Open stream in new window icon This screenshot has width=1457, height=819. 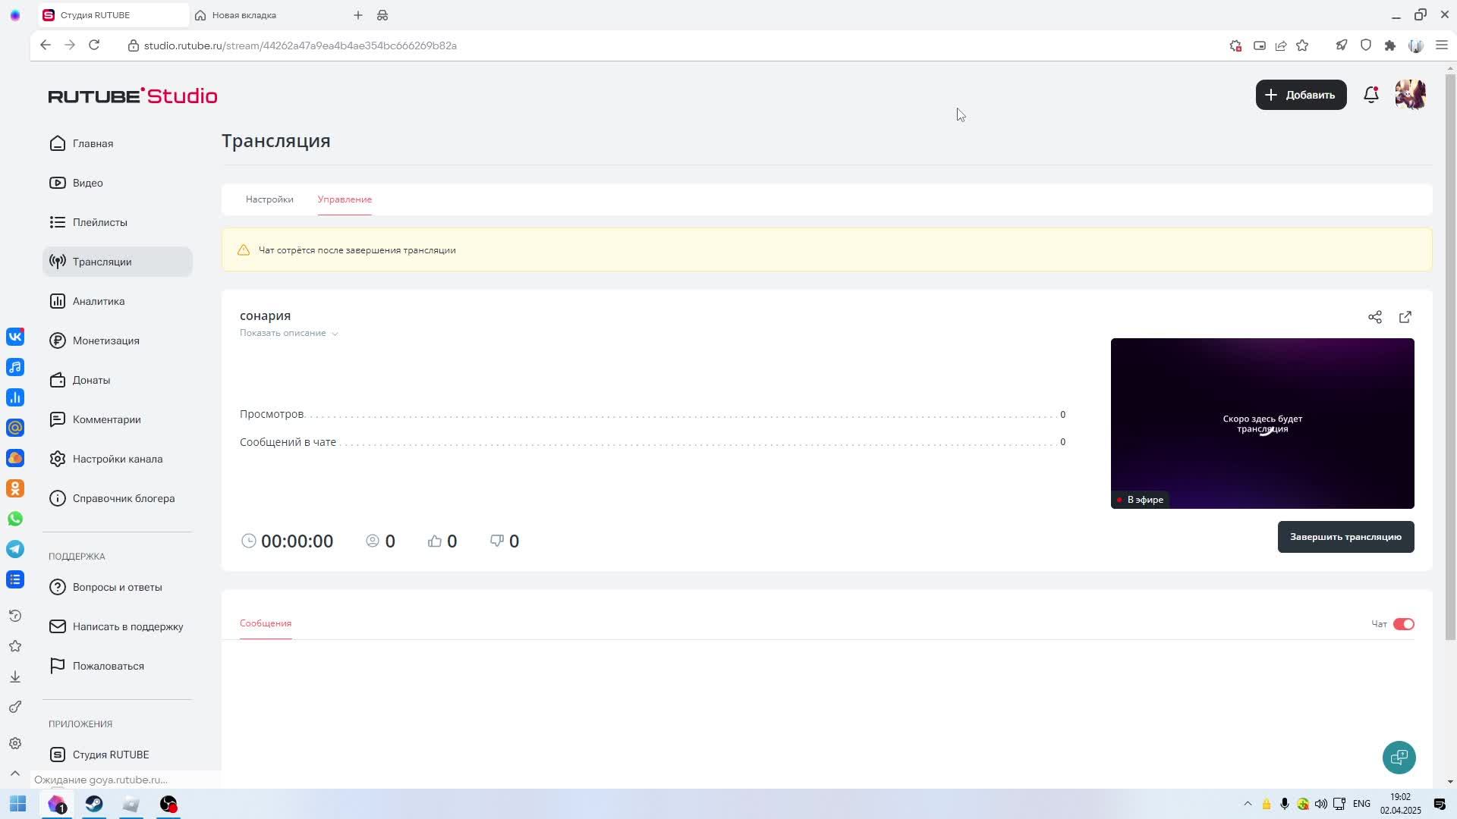[1405, 317]
